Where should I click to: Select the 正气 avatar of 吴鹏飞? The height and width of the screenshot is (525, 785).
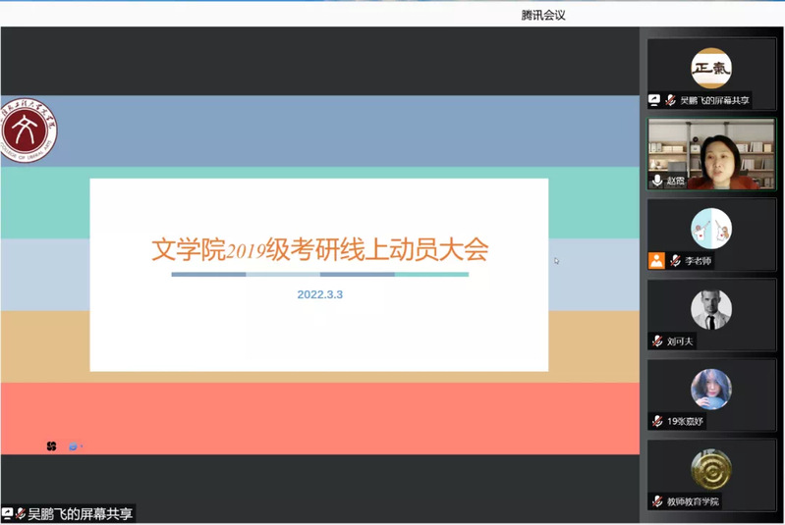[x=710, y=68]
